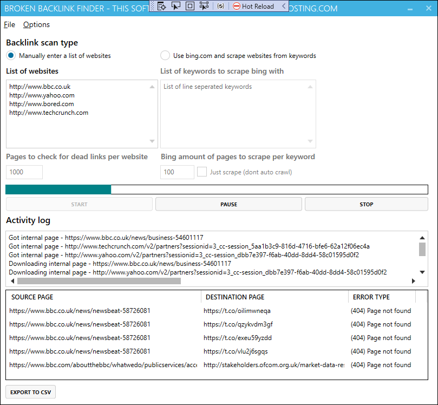
Task: Click the Activity log horizontal scrollbar thumb
Action: [99, 281]
